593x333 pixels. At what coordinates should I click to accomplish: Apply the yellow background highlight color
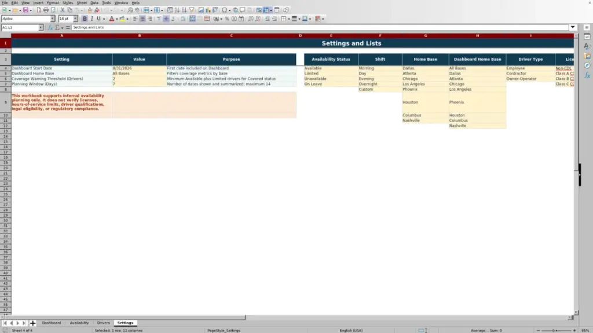coord(122,19)
